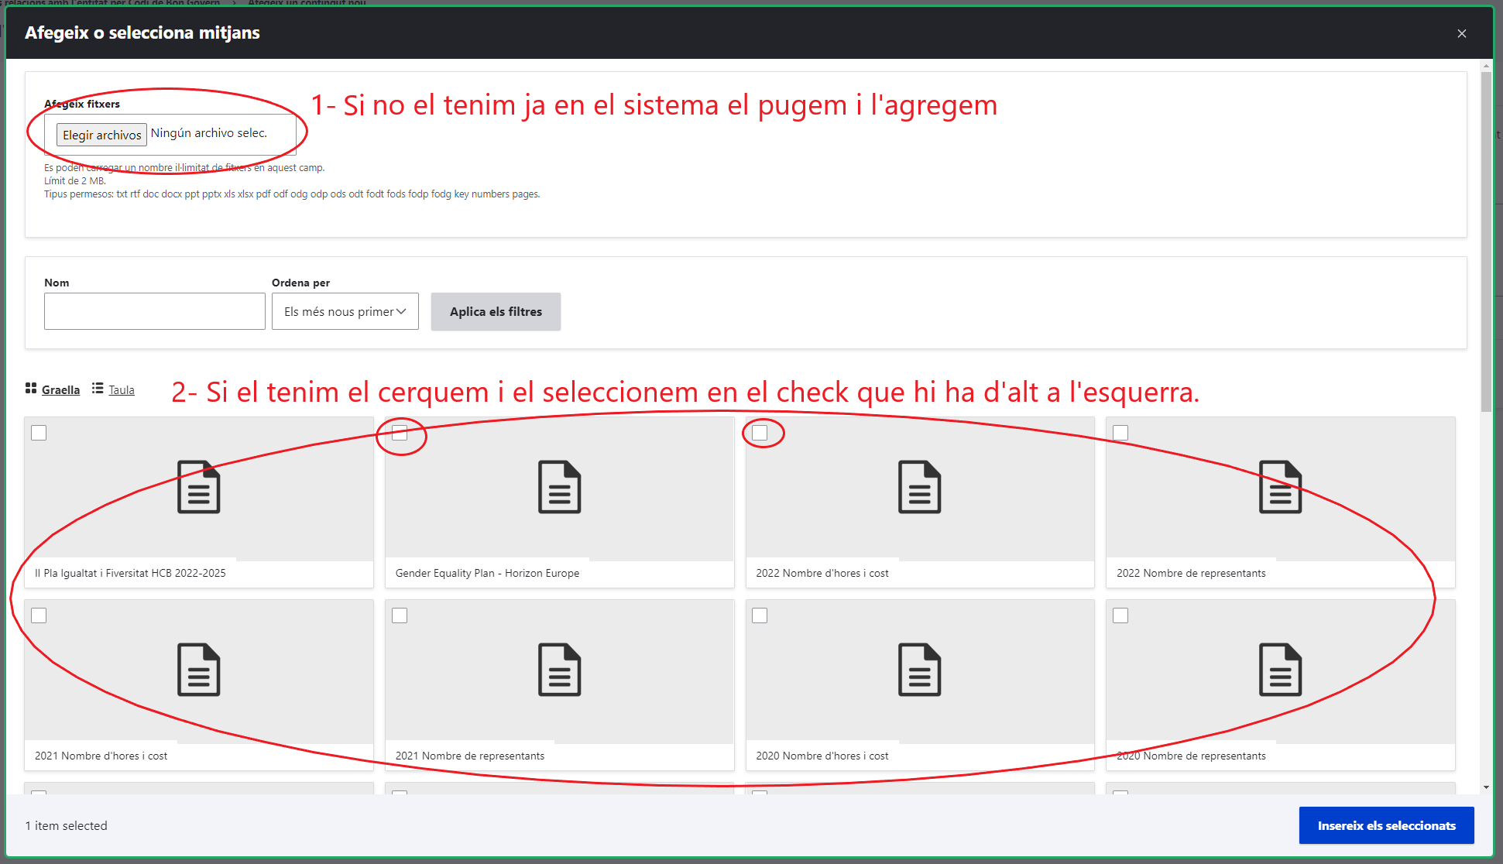1503x864 pixels.
Task: Click the scrollbar down arrow
Action: click(x=1486, y=787)
